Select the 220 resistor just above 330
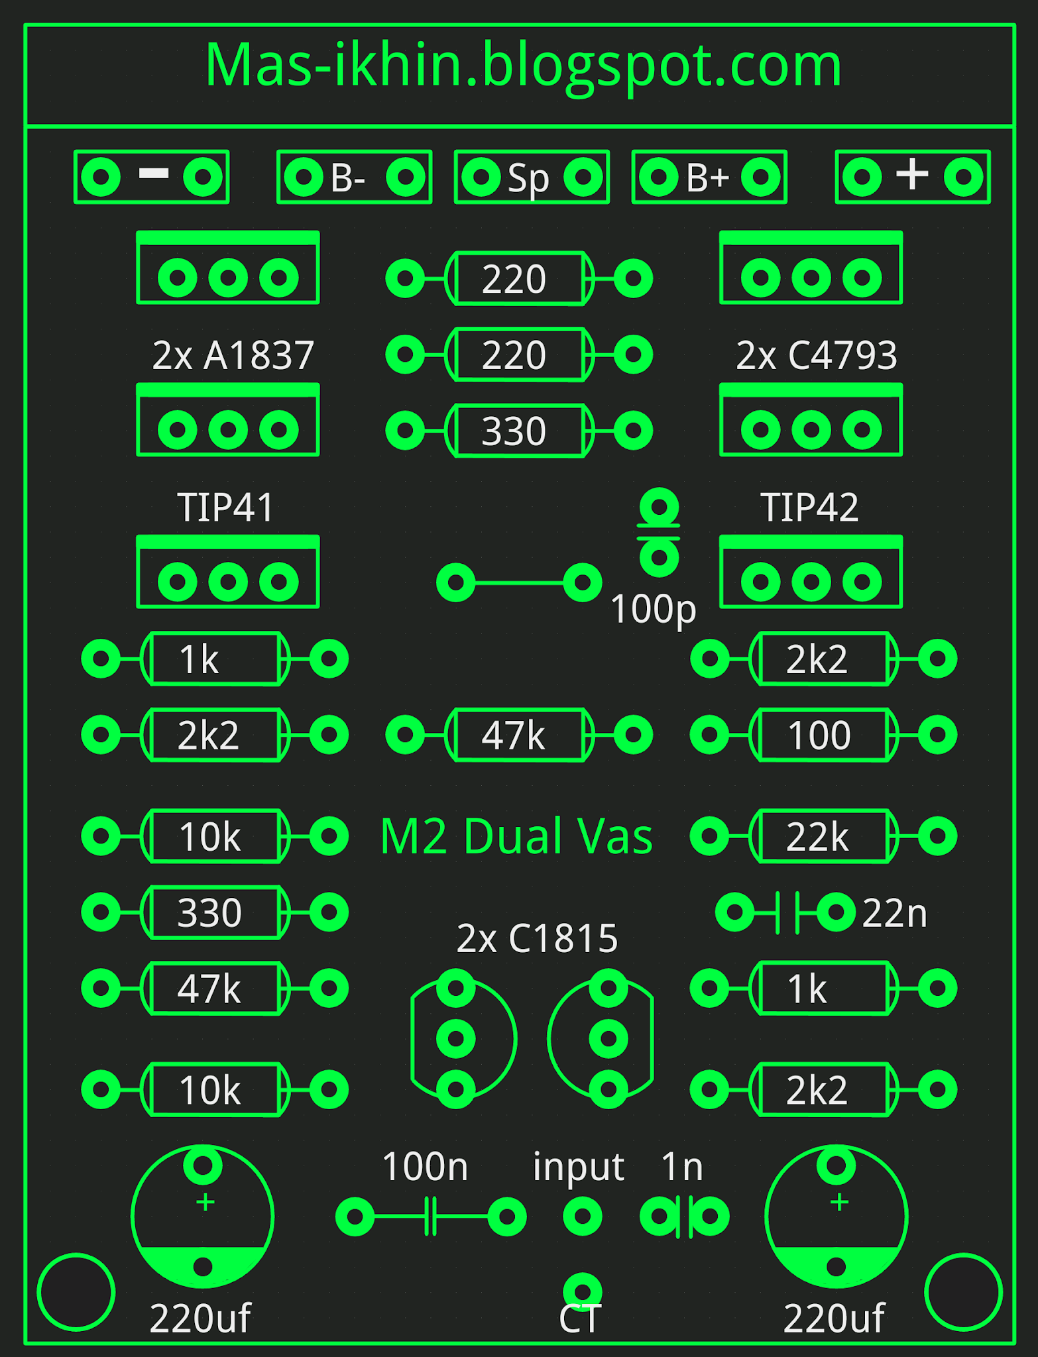This screenshot has height=1357, width=1038. click(x=519, y=354)
